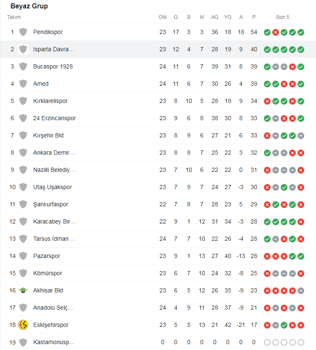Click the Eskişehirspor club logo

click(23, 325)
